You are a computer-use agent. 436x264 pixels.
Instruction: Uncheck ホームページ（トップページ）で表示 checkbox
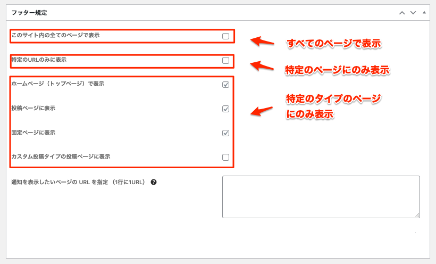[x=225, y=85]
